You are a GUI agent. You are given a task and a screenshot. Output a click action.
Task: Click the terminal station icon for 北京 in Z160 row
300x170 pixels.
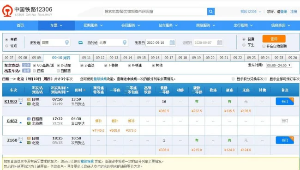click(x=29, y=143)
